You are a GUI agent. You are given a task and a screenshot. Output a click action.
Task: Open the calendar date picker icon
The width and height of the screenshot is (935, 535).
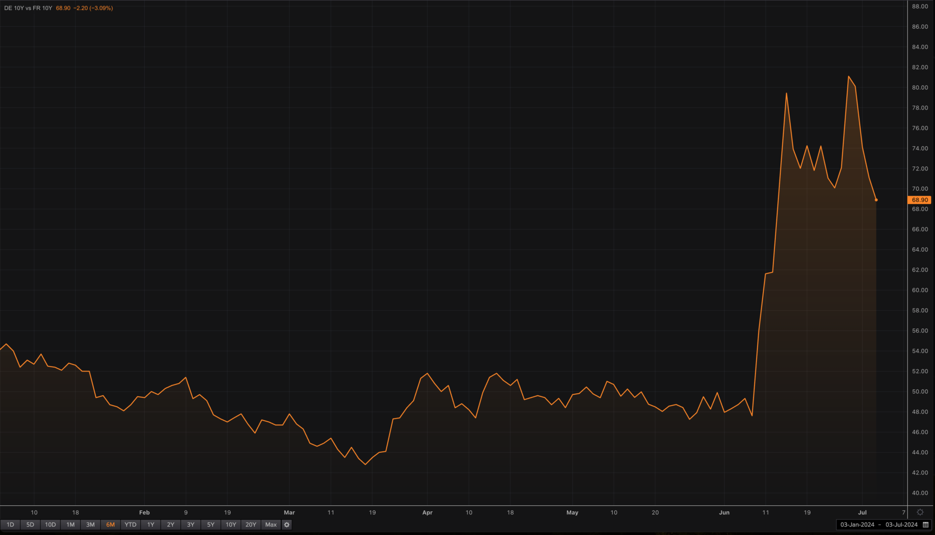point(926,525)
